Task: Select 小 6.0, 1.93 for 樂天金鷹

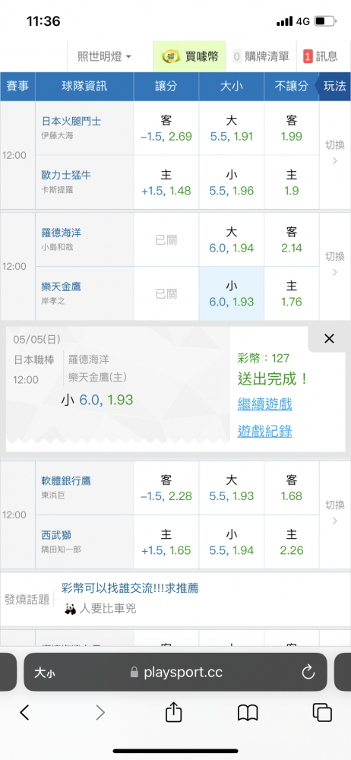Action: tap(231, 293)
